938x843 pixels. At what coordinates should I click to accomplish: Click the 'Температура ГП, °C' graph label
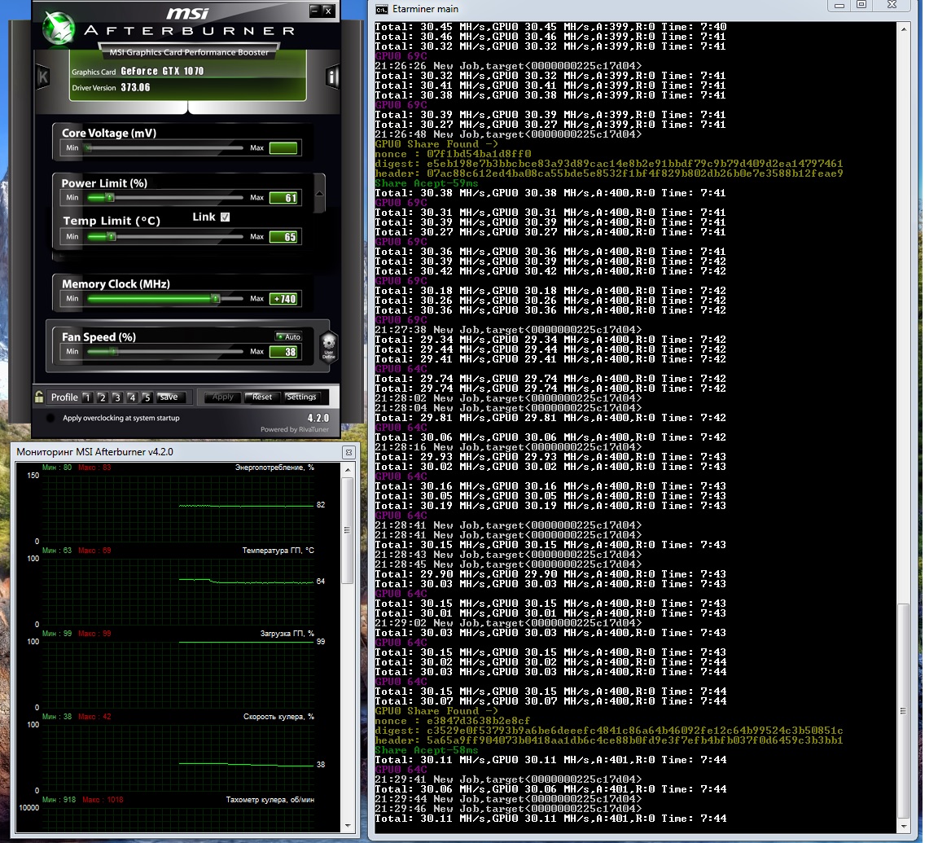[x=278, y=551]
